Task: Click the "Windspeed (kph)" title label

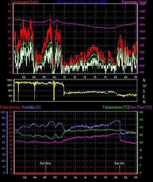Action: (x=25, y=2)
